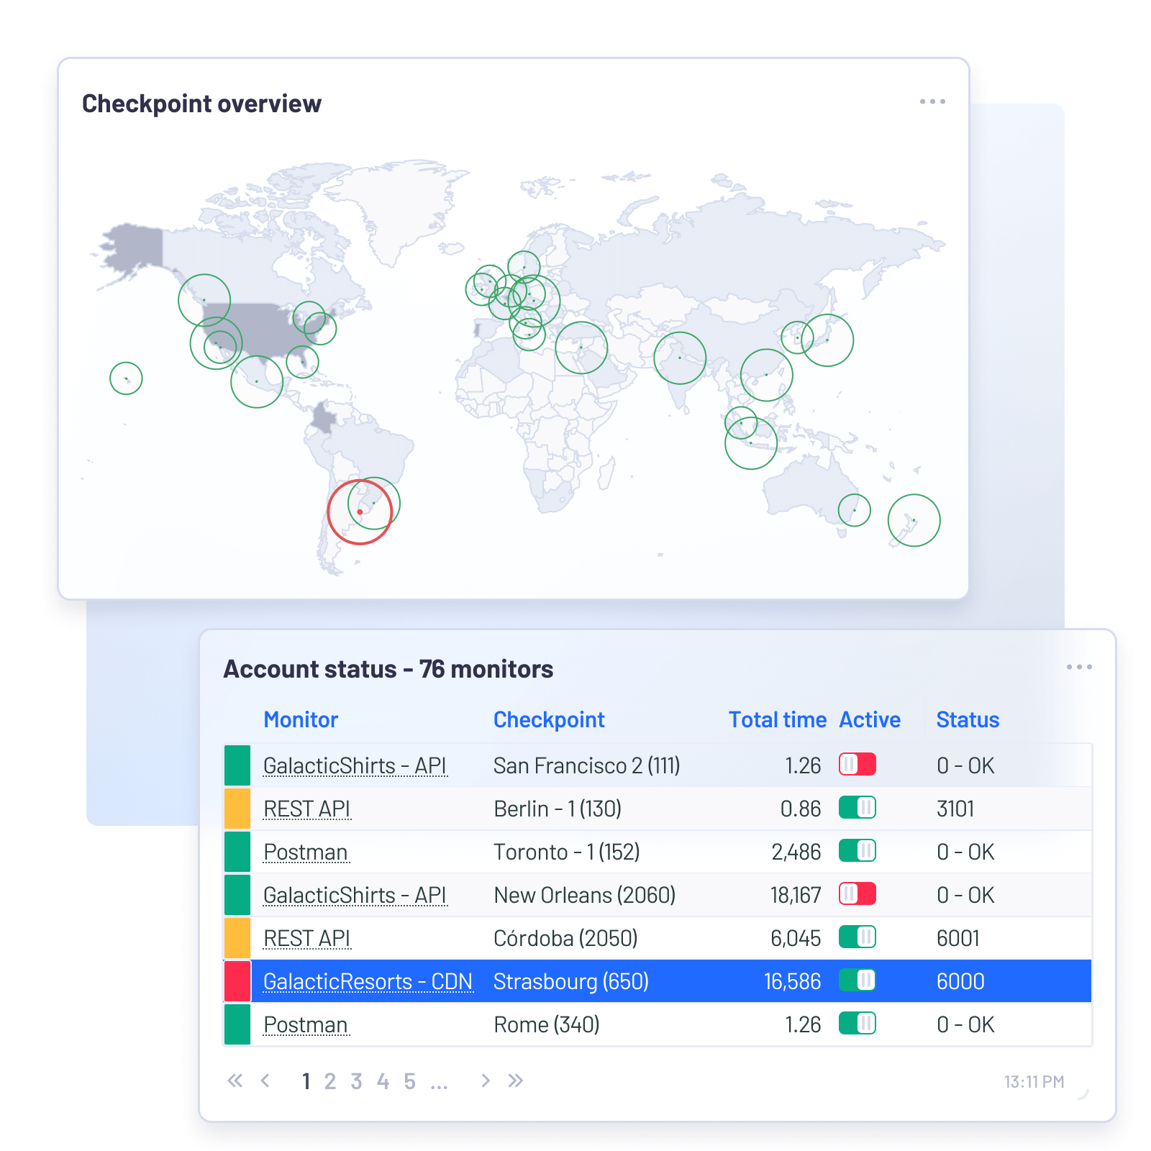Jump to first page double-arrow icon
Viewport: 1151px width, 1151px height.
click(x=235, y=1081)
